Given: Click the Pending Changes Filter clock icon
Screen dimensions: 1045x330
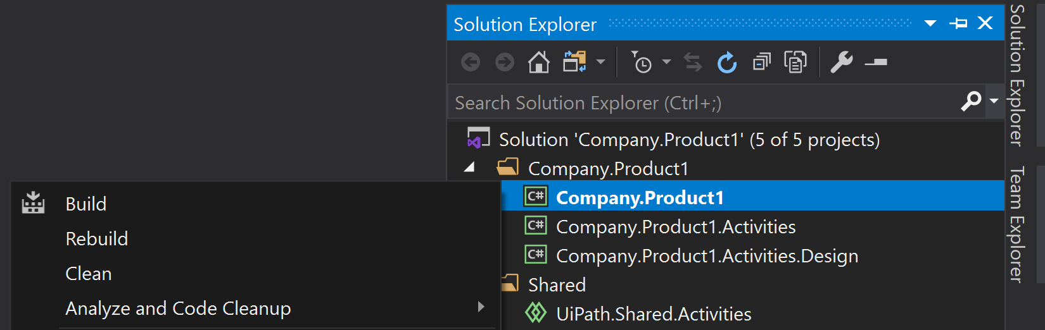Looking at the screenshot, I should coord(642,62).
